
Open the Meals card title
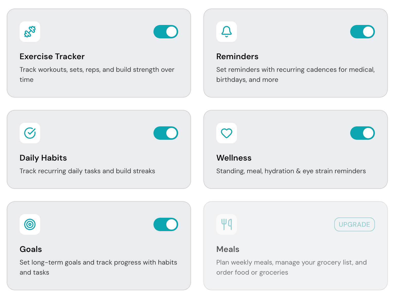click(228, 249)
